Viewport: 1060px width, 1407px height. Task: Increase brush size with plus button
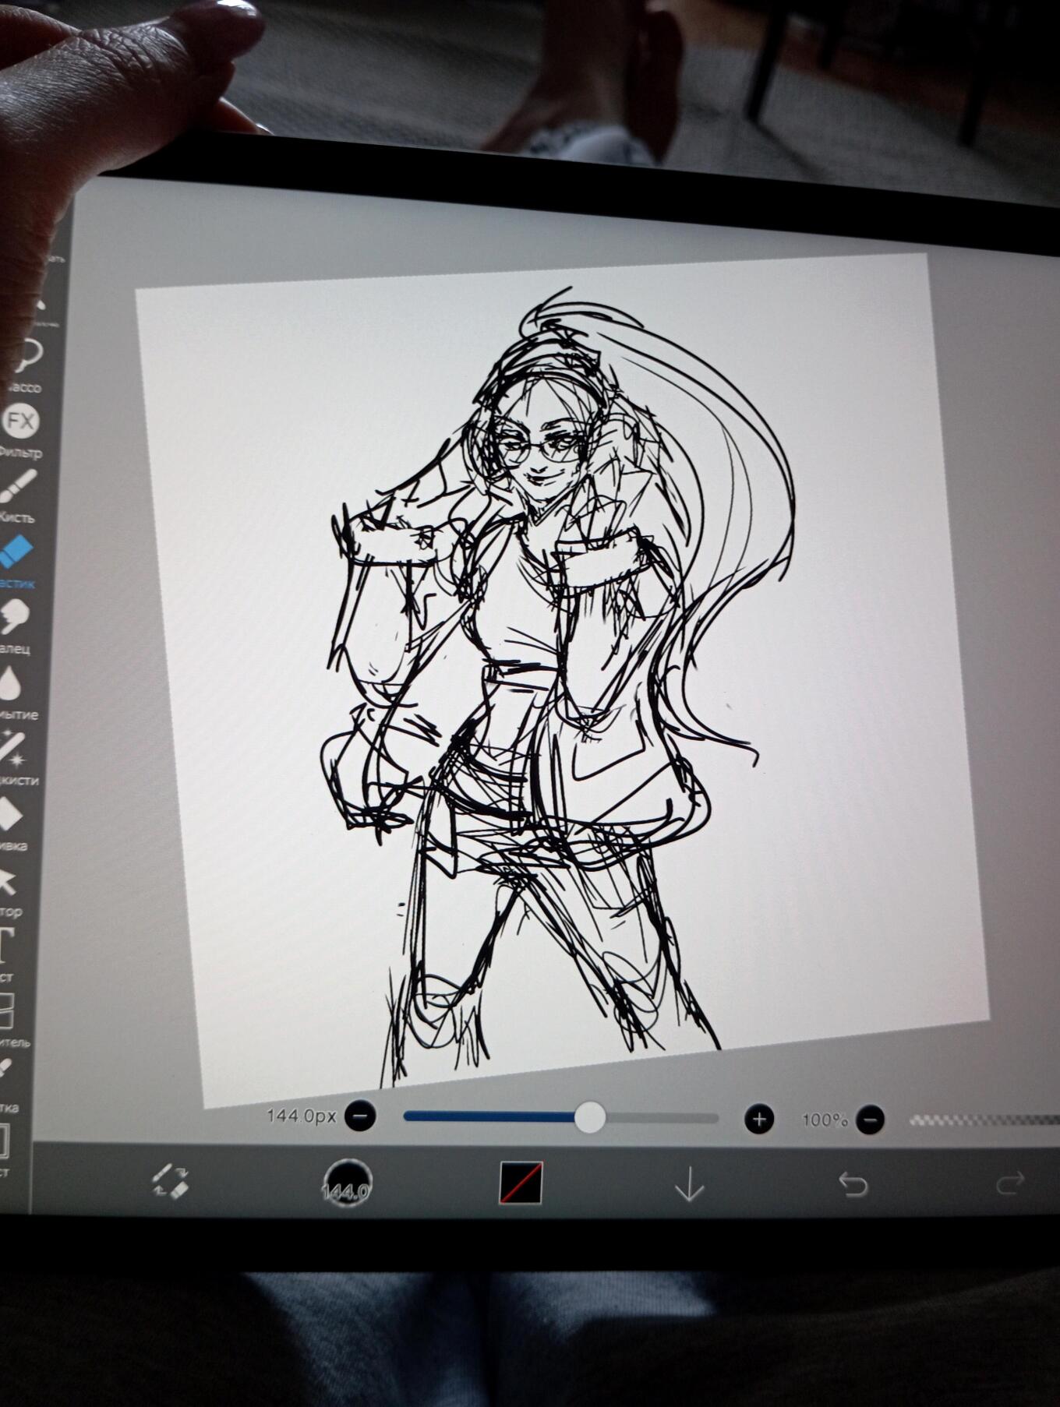(758, 1120)
